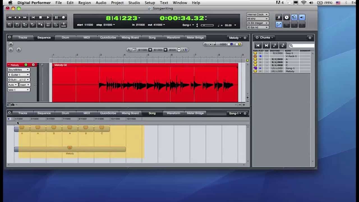Open the take 1 dropdown
Viewport: 359px width, 202px height.
pos(19,90)
